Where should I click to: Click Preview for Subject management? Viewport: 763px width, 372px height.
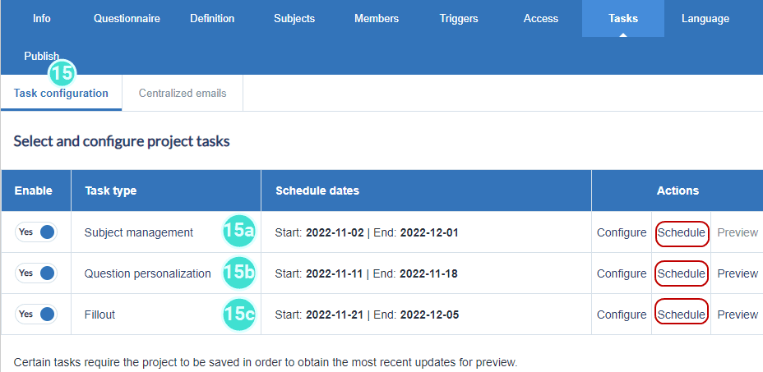click(x=738, y=232)
